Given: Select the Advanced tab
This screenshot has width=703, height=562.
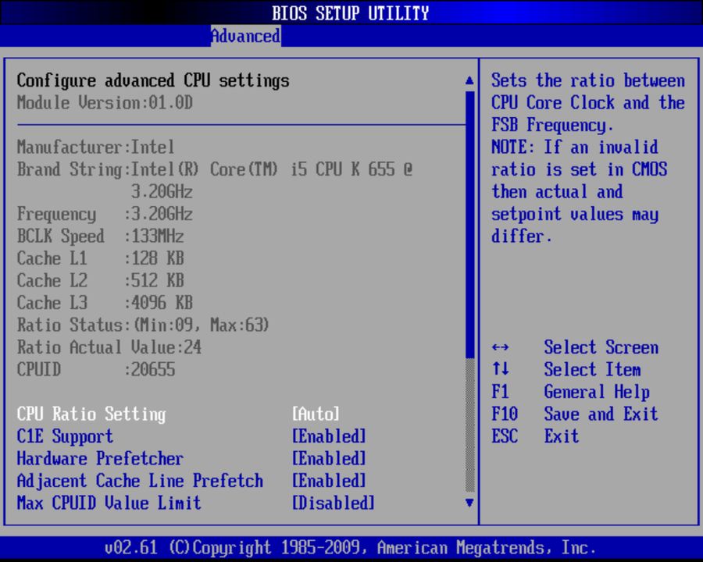Looking at the screenshot, I should coord(246,36).
